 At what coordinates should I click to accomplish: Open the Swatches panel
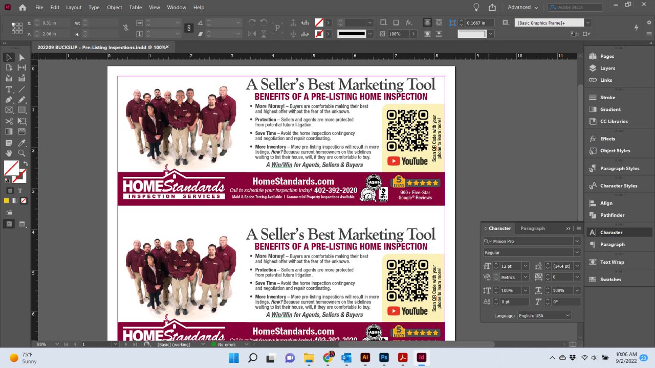pyautogui.click(x=610, y=280)
